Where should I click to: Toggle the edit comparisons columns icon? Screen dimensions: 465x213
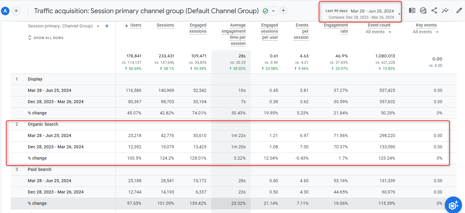pyautogui.click(x=412, y=11)
